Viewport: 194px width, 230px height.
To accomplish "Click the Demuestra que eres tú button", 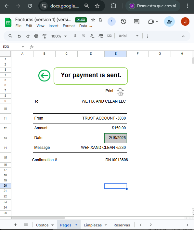I will [153, 6].
